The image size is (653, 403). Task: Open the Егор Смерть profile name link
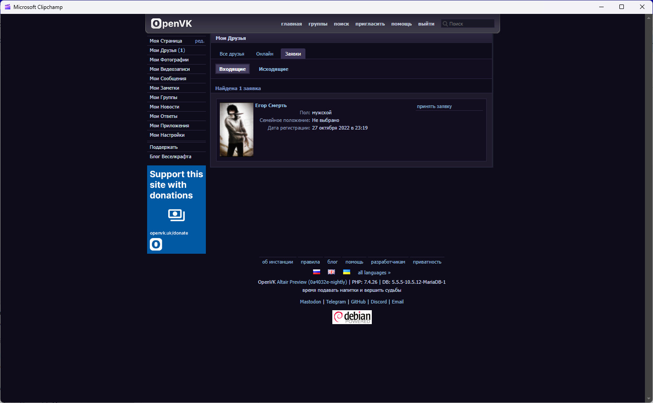click(271, 105)
